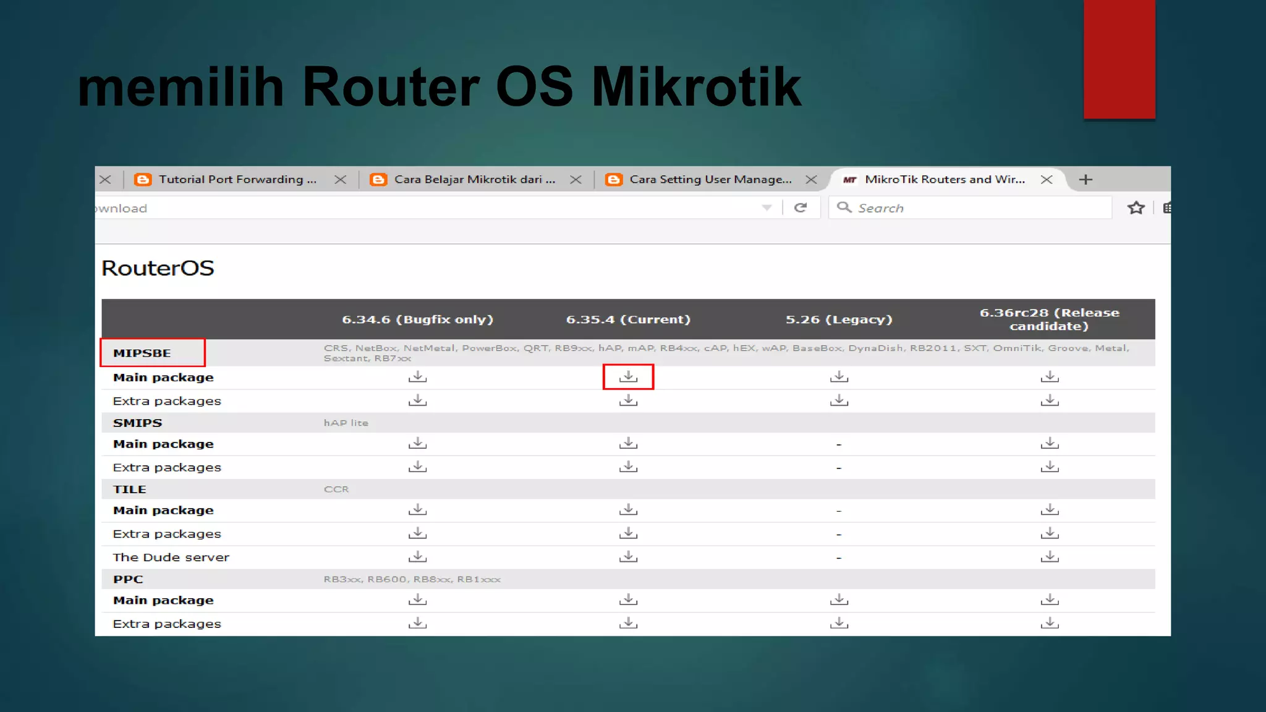Close the Tutorial Port Forwarding tab

click(x=340, y=179)
